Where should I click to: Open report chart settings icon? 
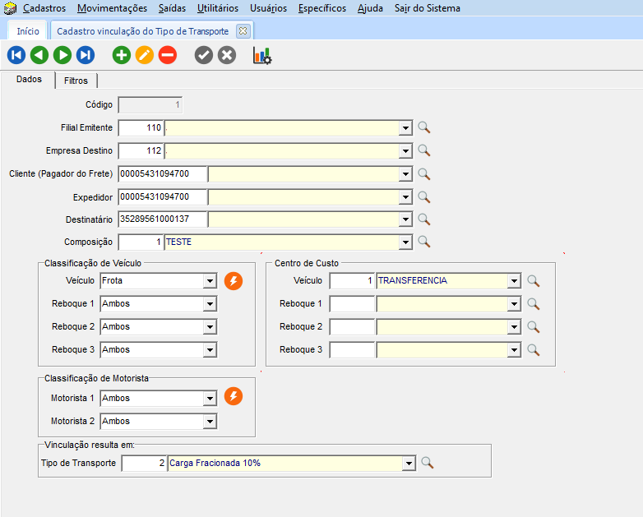tap(262, 55)
